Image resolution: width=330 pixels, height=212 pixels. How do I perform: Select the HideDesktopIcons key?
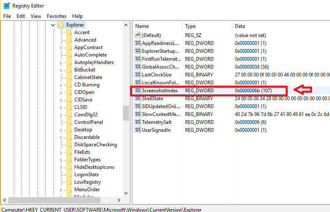94,167
